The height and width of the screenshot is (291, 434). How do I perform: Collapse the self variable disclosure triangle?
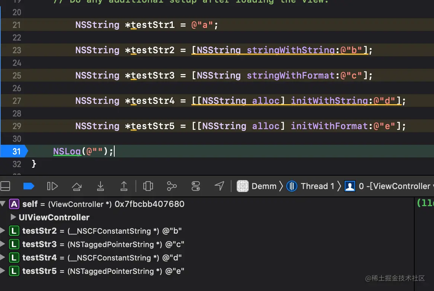tap(3, 204)
